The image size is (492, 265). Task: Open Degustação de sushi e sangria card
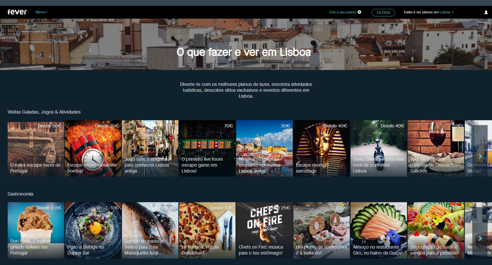click(x=436, y=230)
